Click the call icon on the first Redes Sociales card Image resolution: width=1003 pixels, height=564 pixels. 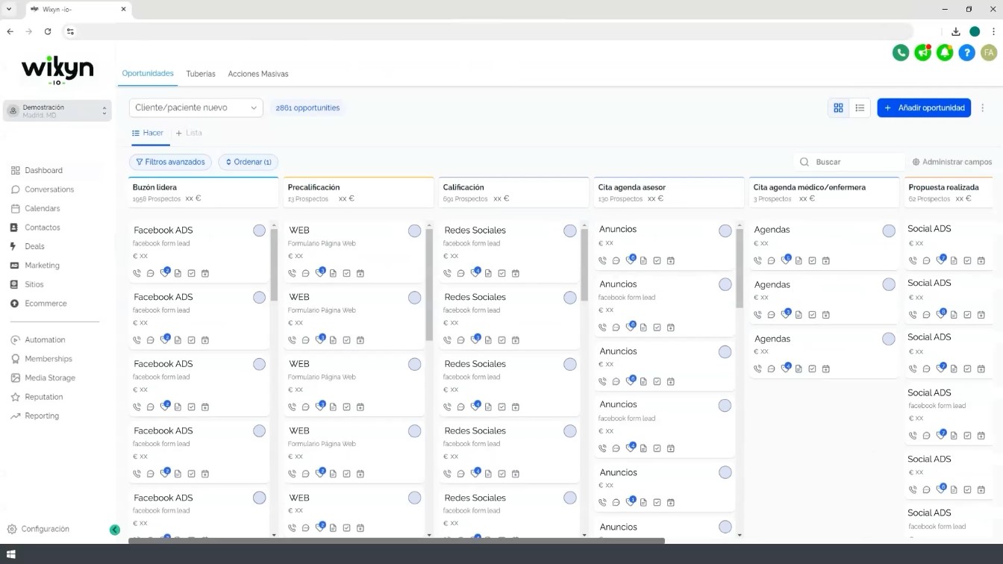coord(447,273)
